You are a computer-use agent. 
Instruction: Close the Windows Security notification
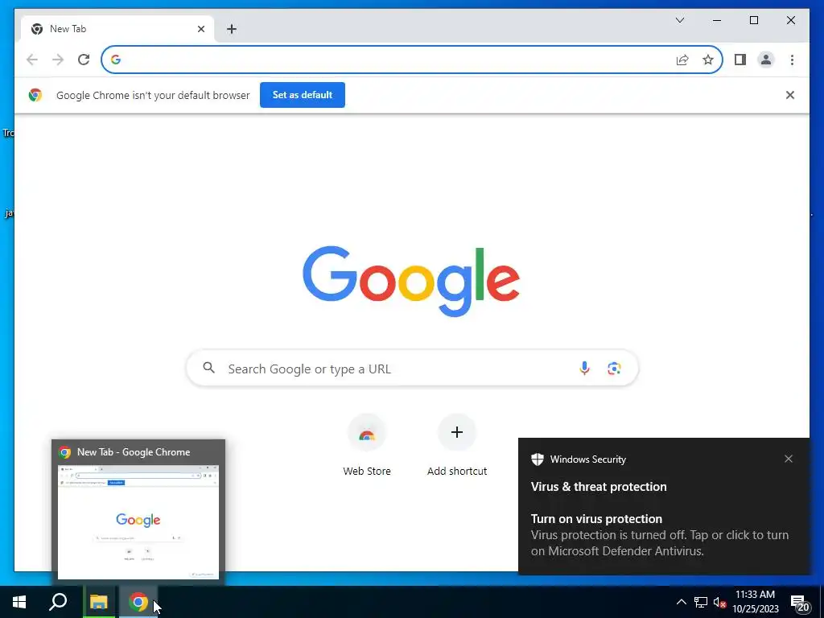tap(789, 459)
